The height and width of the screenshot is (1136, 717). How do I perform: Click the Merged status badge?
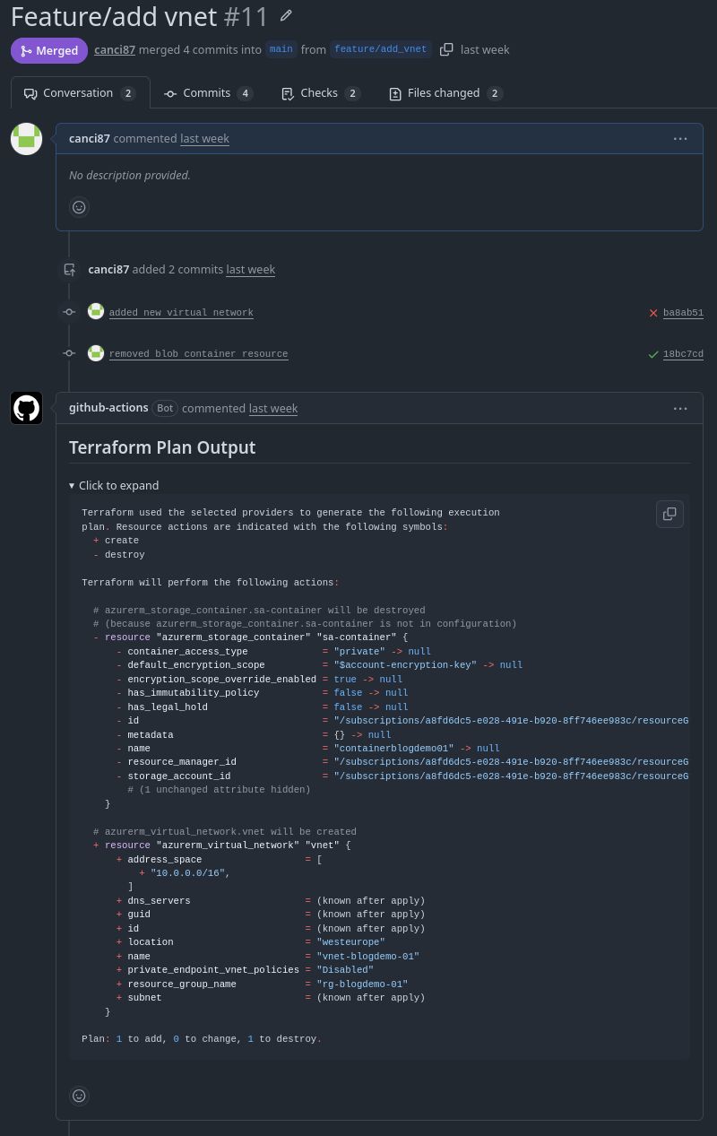(x=49, y=50)
